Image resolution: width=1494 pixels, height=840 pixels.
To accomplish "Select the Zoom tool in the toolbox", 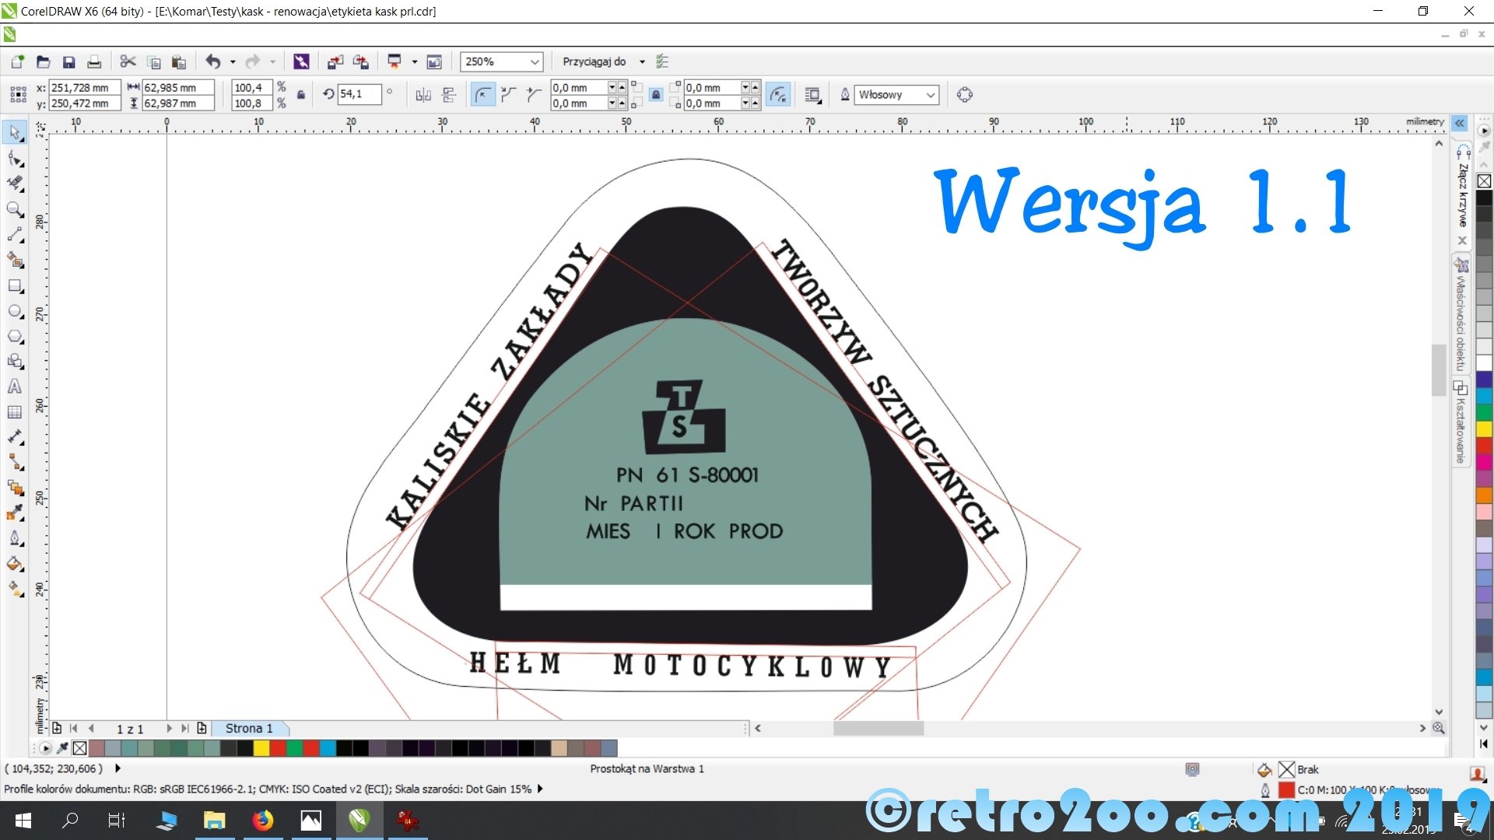I will (15, 209).
